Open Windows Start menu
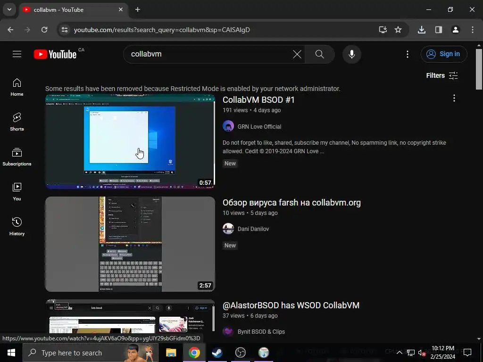Image resolution: width=483 pixels, height=362 pixels. pos(11,353)
